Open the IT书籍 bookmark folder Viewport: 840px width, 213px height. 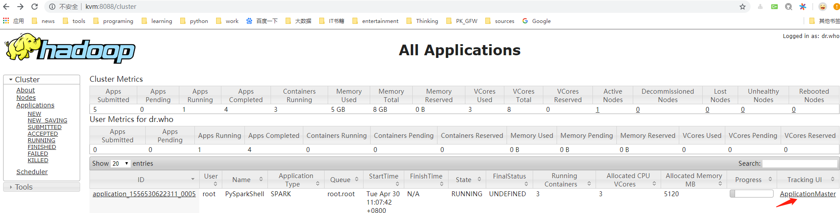tap(332, 21)
